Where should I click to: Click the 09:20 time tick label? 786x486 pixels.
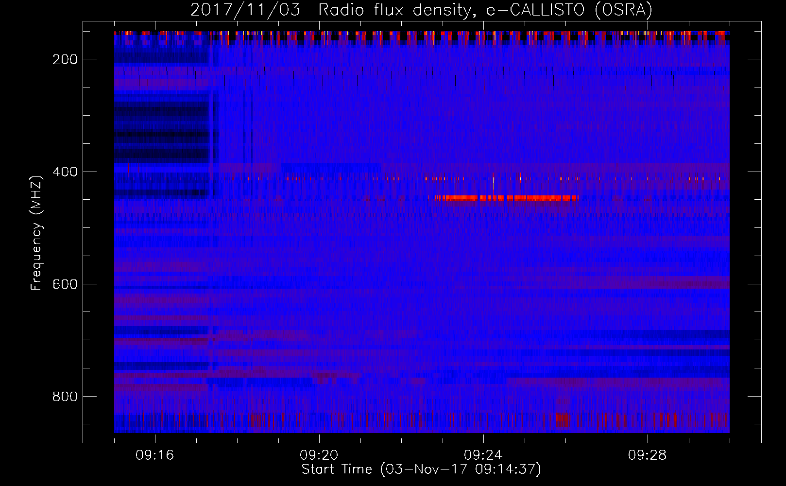pyautogui.click(x=319, y=455)
